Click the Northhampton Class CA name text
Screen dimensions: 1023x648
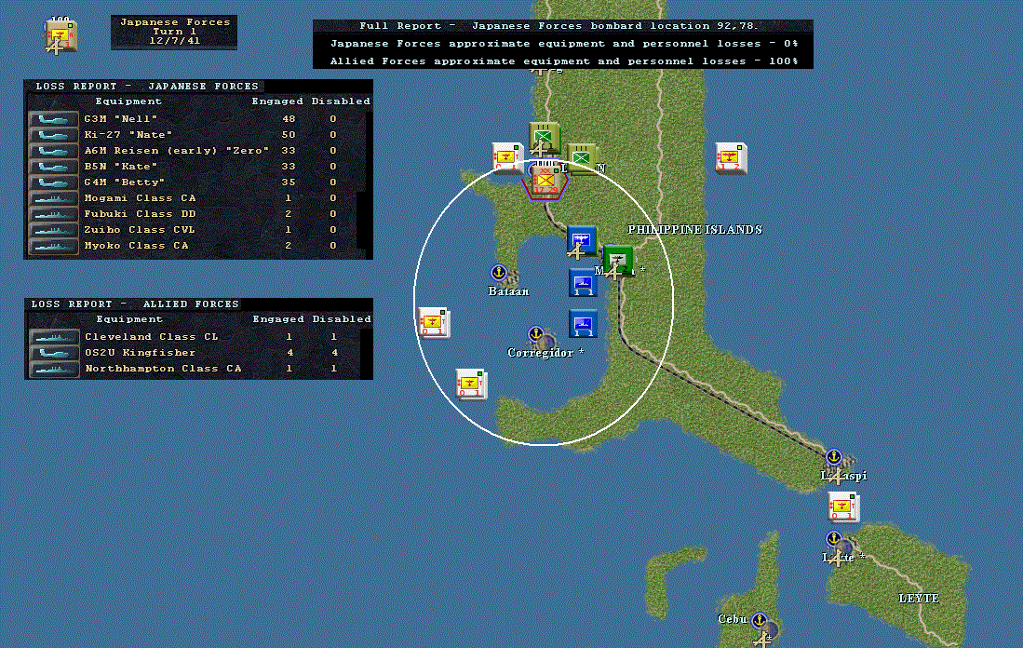[x=163, y=369]
